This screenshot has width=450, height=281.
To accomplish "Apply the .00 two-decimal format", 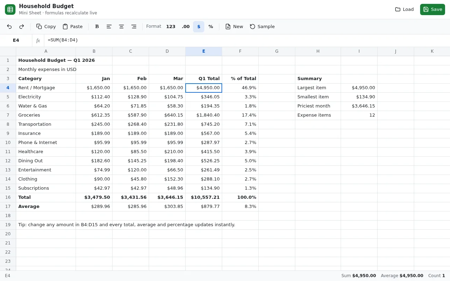I will click(x=186, y=27).
